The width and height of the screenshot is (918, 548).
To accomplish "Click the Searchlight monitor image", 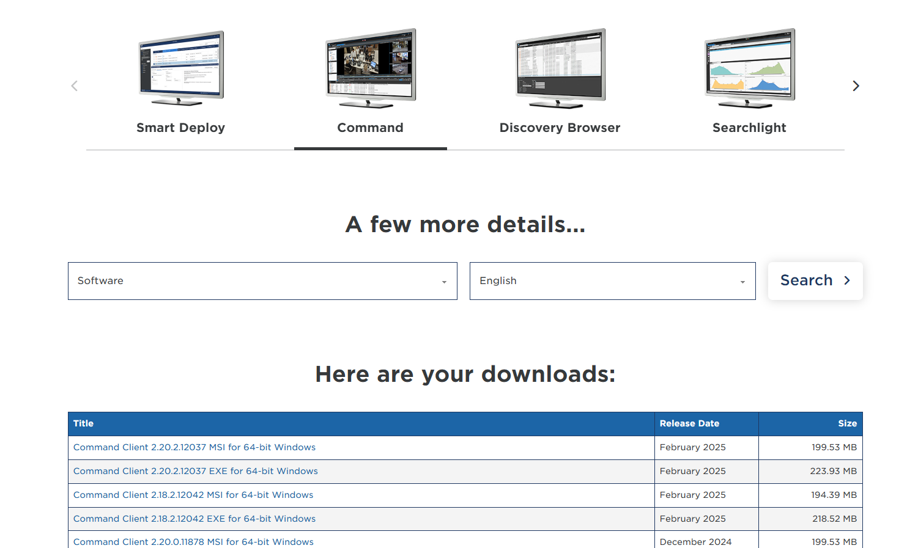I will point(749,68).
